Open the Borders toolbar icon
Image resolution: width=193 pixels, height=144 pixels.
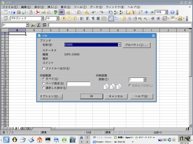pyautogui.click(x=165, y=18)
